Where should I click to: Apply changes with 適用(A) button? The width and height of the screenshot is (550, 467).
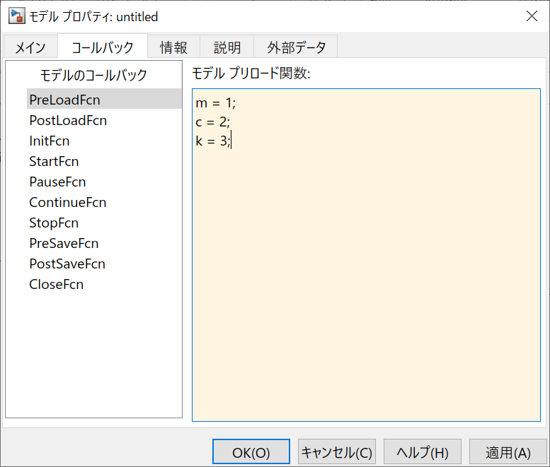click(508, 452)
